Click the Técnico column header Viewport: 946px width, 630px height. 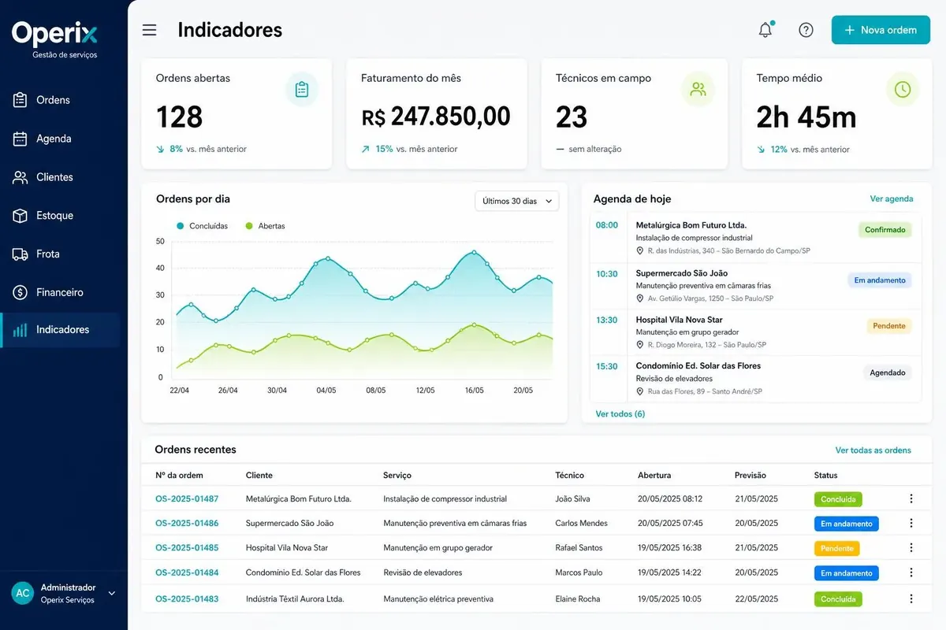click(570, 475)
